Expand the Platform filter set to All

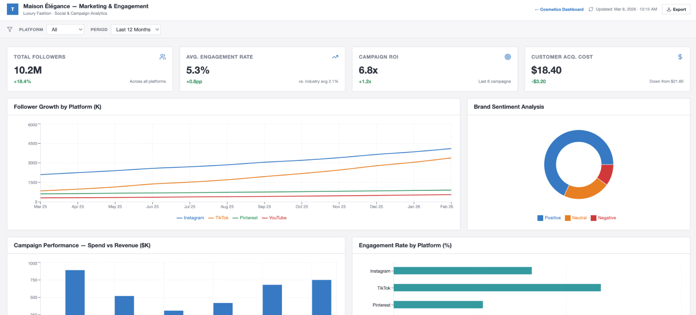click(65, 29)
